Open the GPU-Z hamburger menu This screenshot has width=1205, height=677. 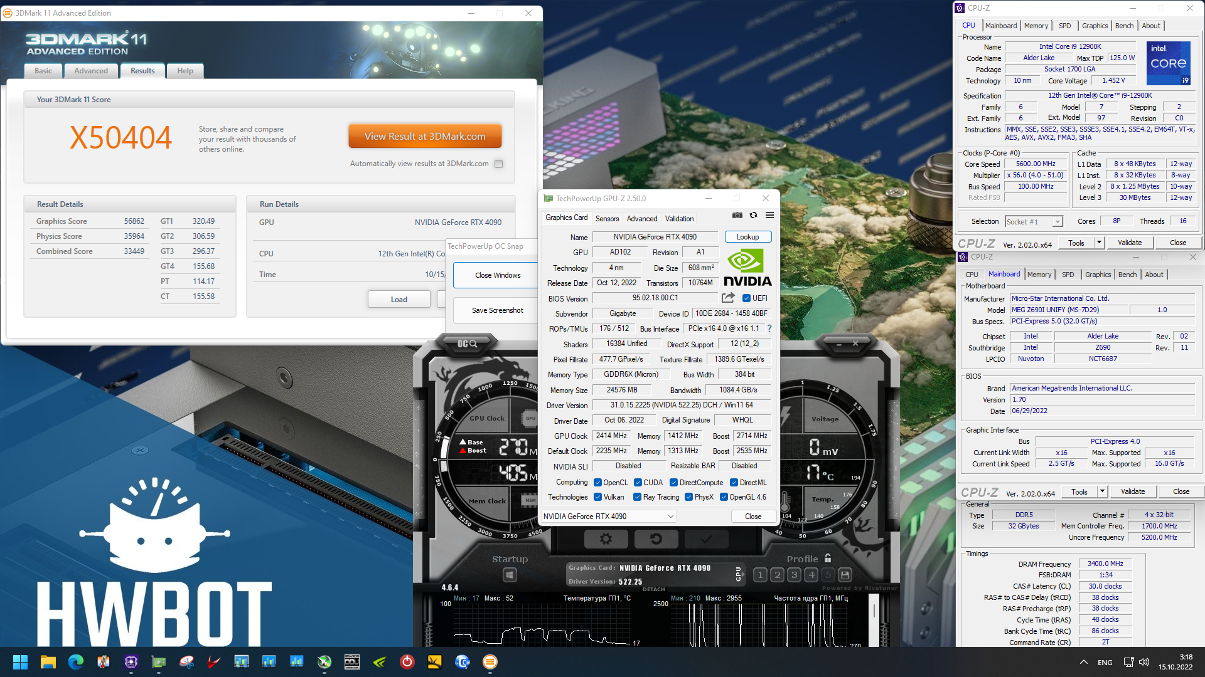[x=769, y=215]
